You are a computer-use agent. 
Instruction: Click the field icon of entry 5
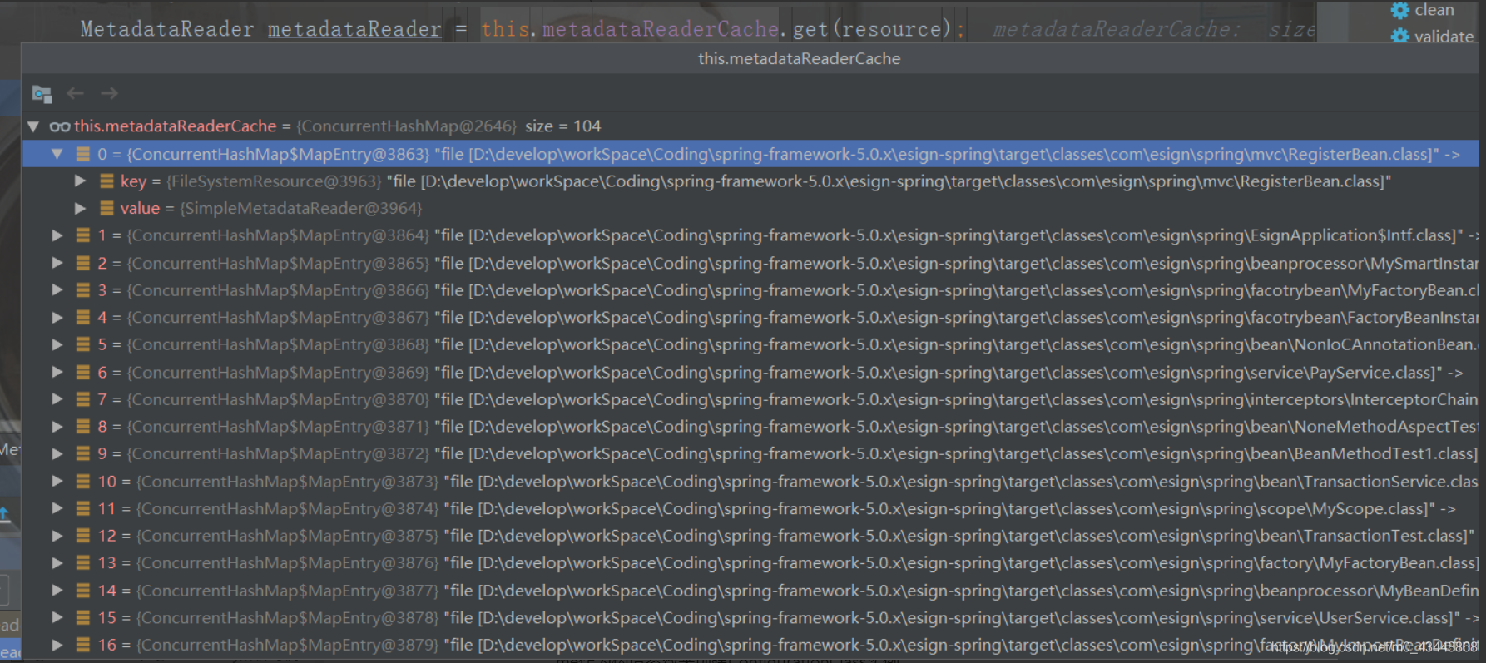pyautogui.click(x=83, y=344)
